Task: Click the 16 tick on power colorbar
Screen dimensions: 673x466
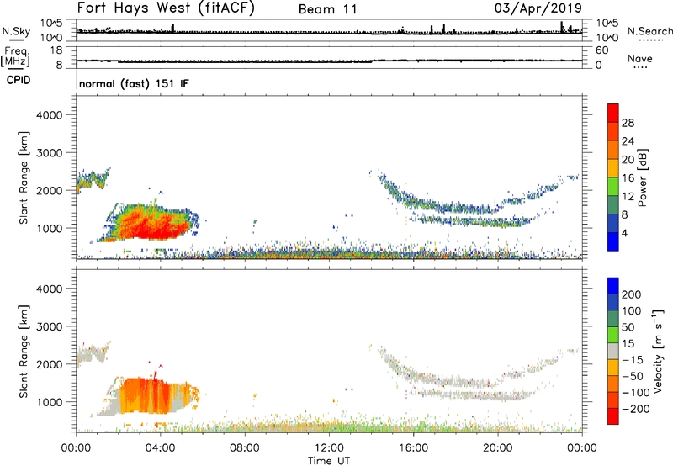Action: (x=628, y=178)
